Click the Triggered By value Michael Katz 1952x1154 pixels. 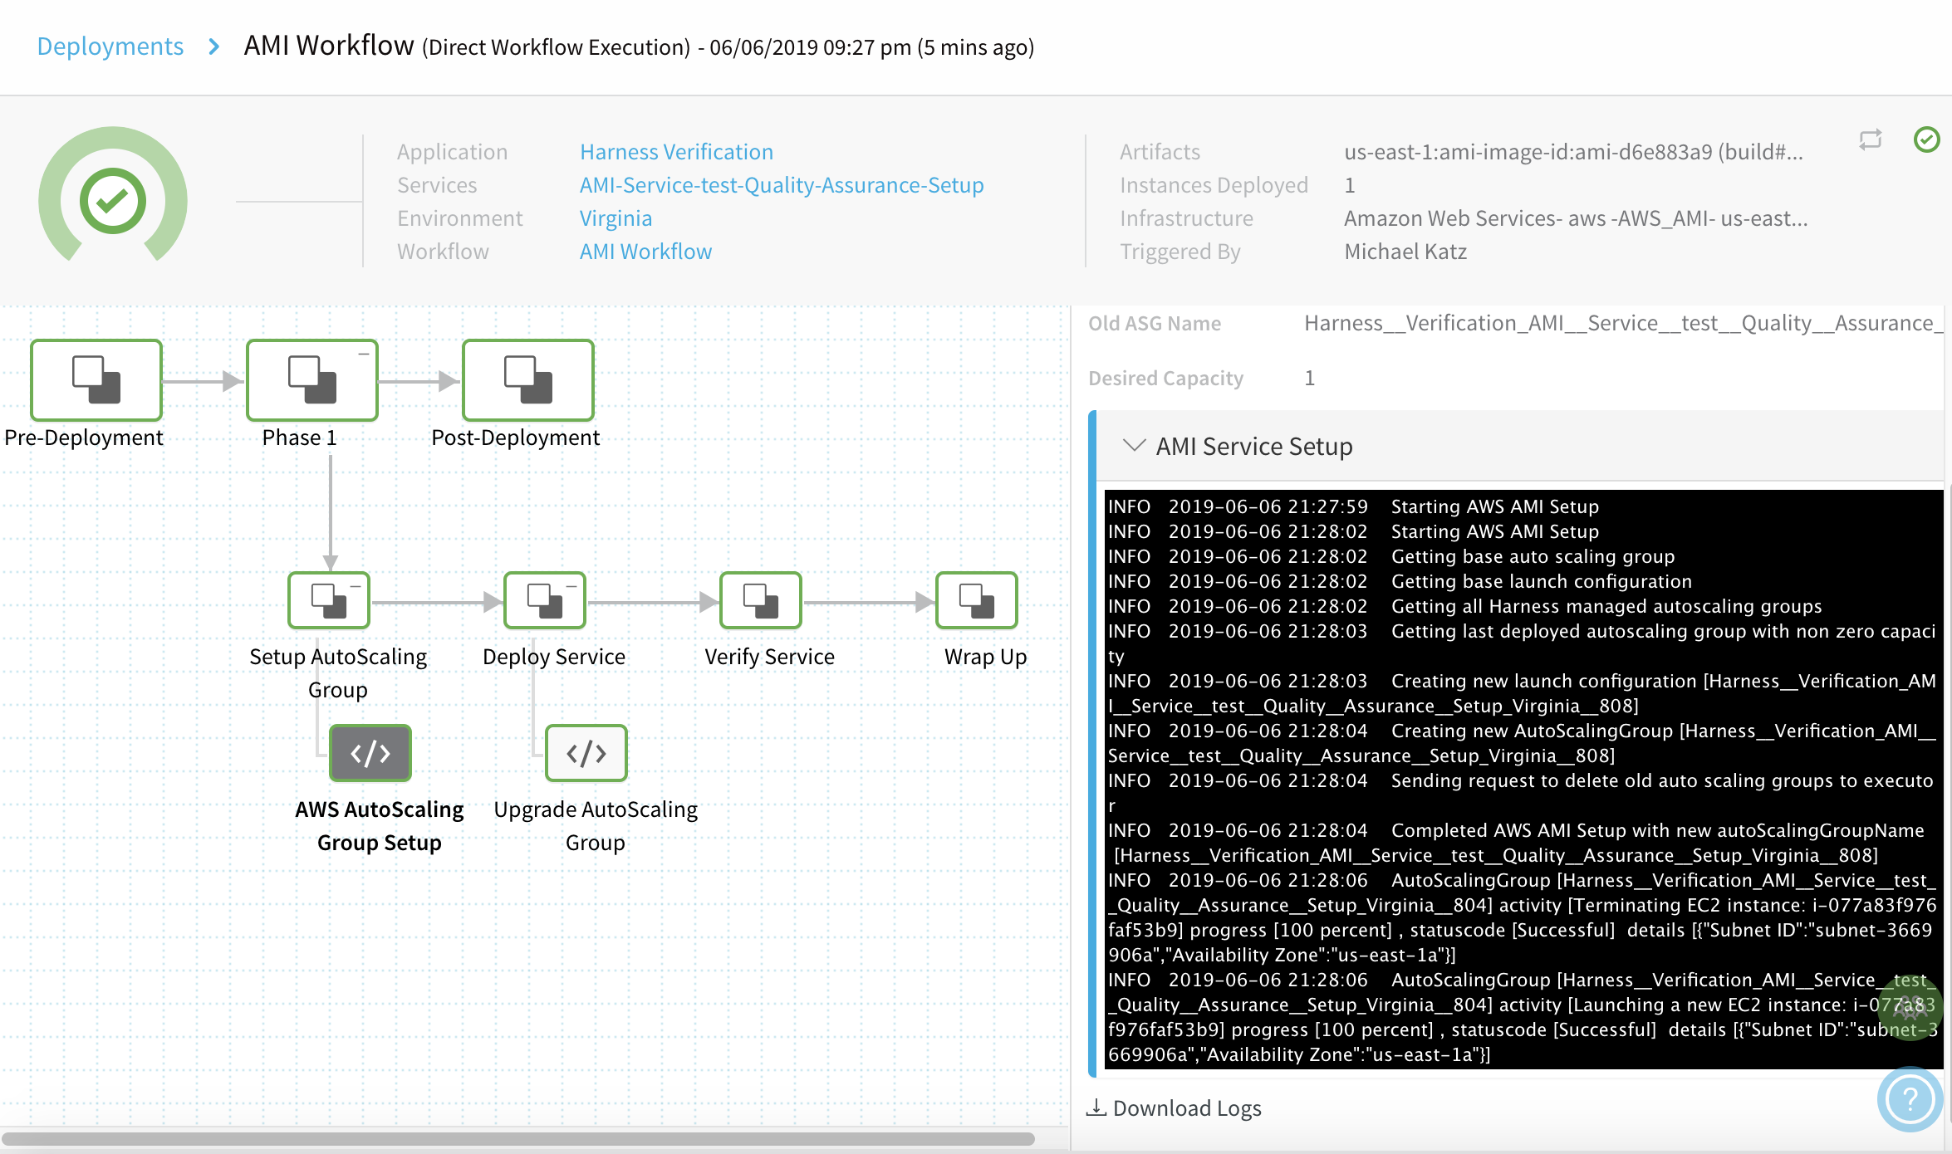(x=1405, y=252)
